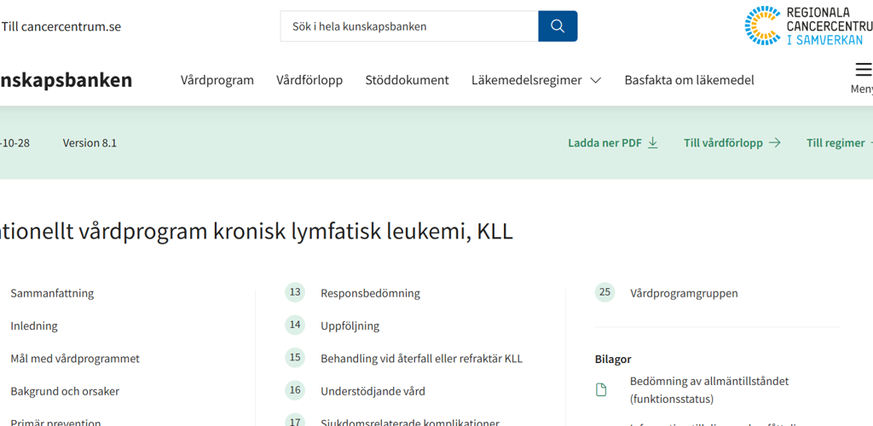Viewport: 873px width, 426px height.
Task: Open the Sammanfattning chapter
Action: tap(52, 293)
